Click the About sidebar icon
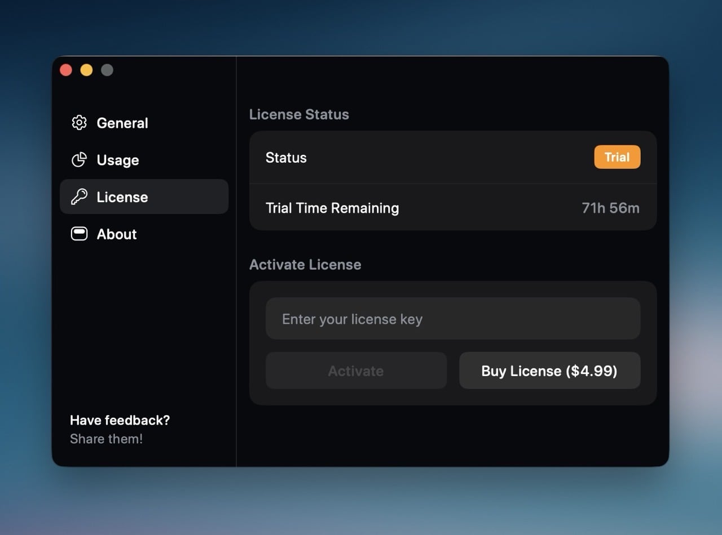The width and height of the screenshot is (722, 535). (x=79, y=234)
